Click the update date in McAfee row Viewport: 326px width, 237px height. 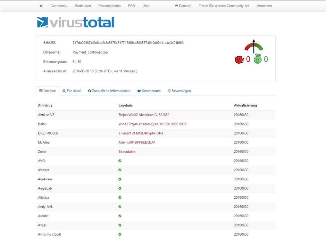[241, 142]
